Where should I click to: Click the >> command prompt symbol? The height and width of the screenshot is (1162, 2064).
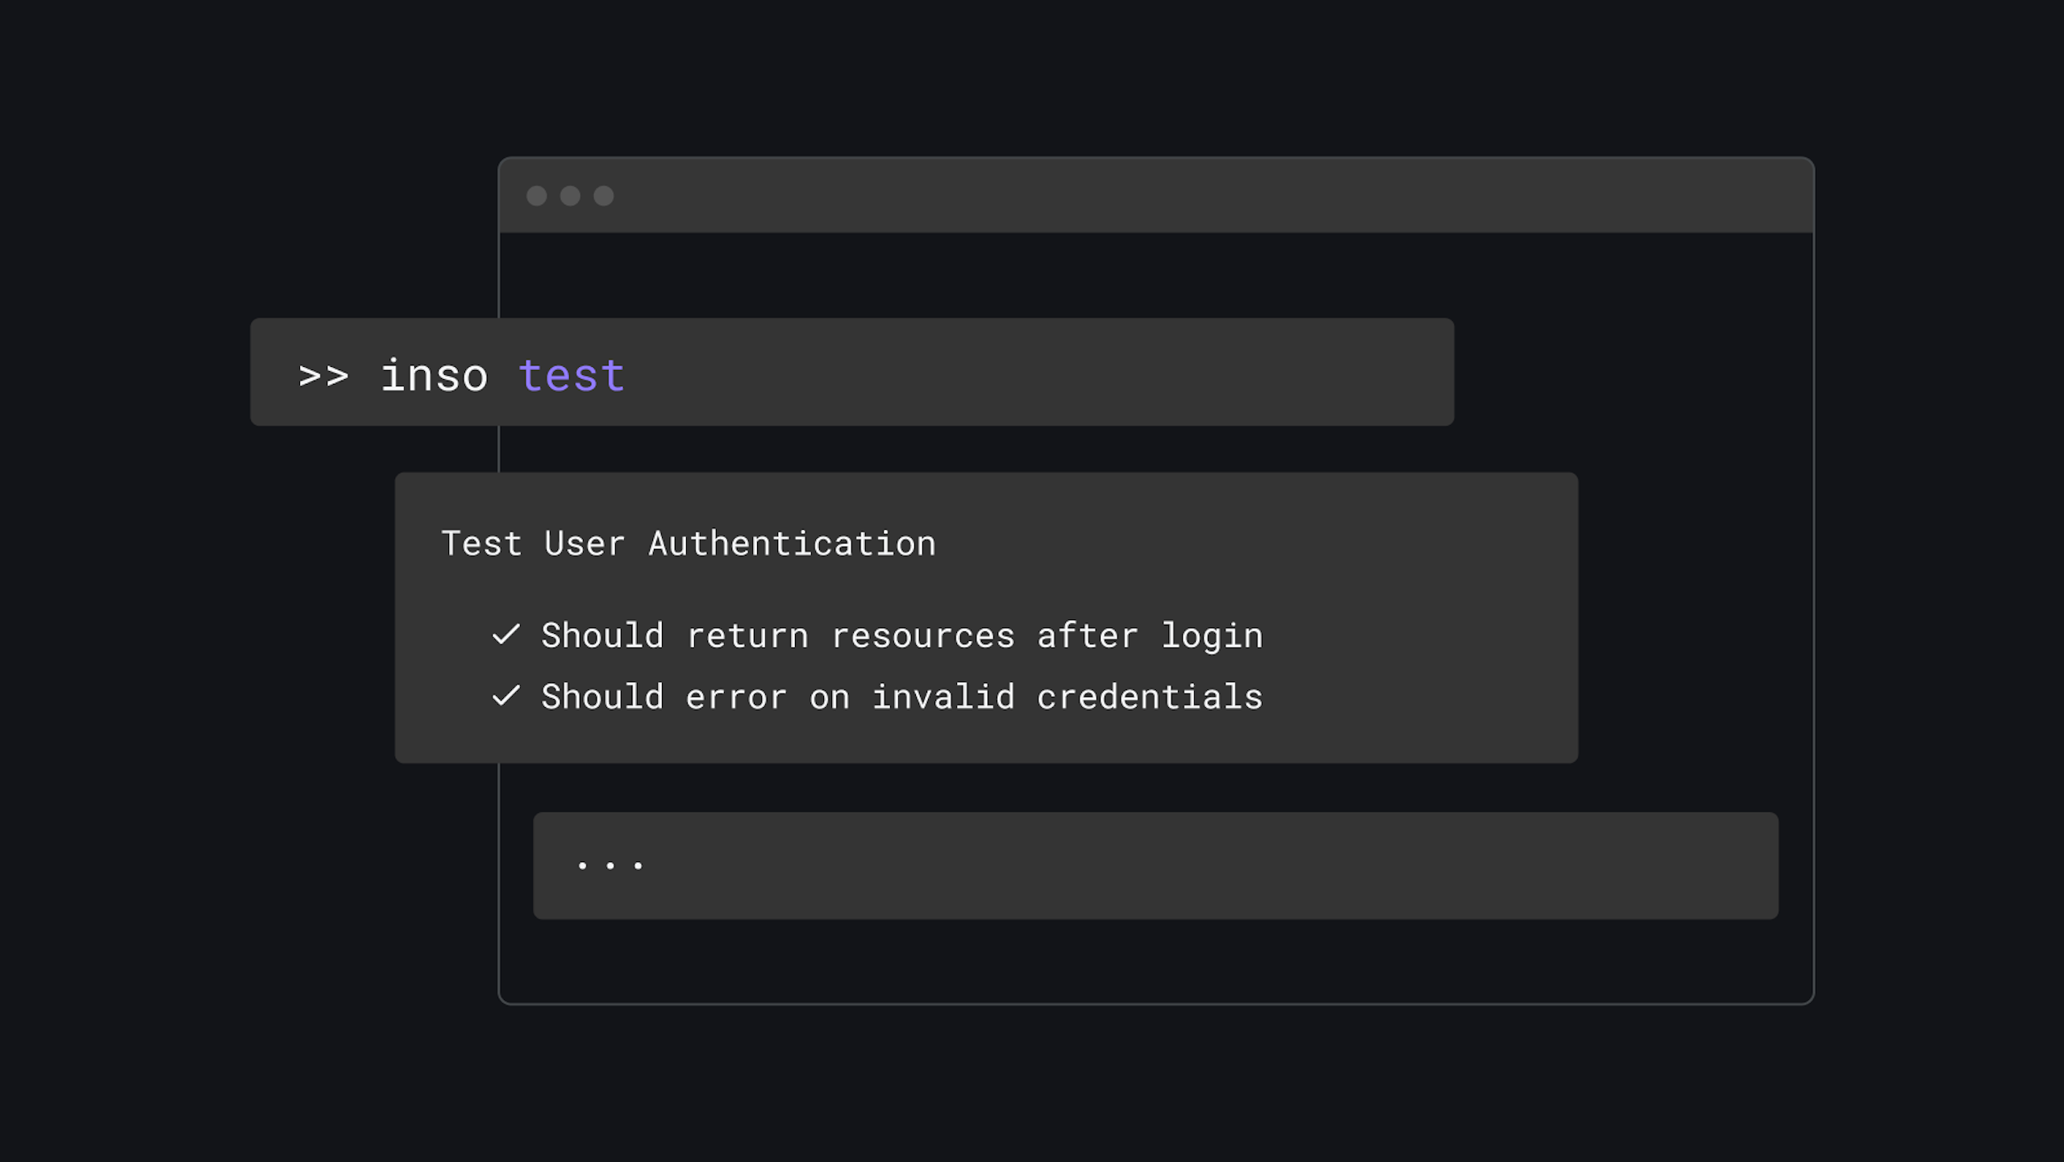pyautogui.click(x=323, y=376)
